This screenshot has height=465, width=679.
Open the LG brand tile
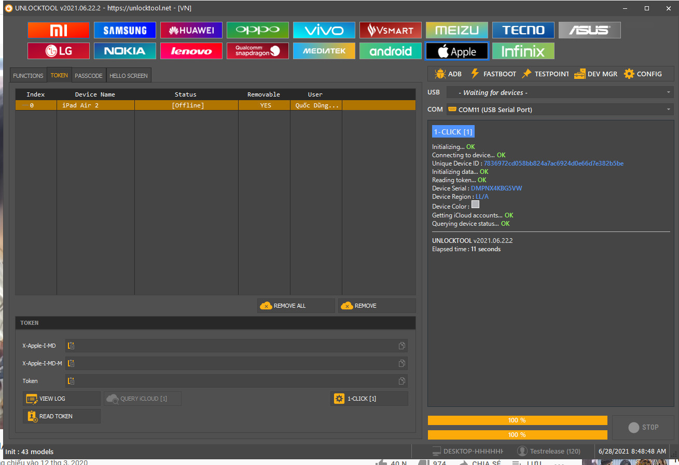(x=59, y=51)
